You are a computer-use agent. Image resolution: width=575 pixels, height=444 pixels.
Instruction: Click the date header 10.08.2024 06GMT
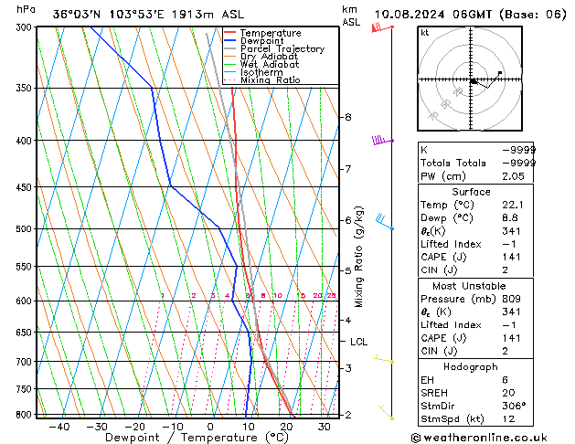(433, 15)
